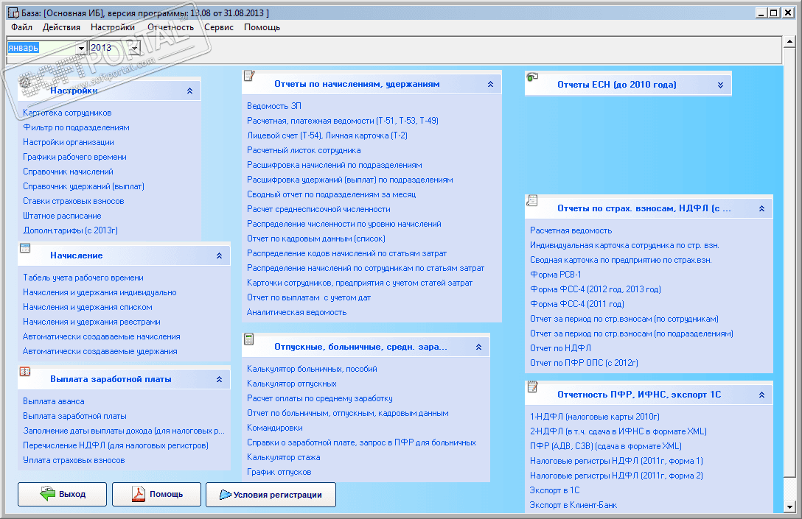
Task: Click the scrollbar down arrow on the right edge
Action: (789, 507)
